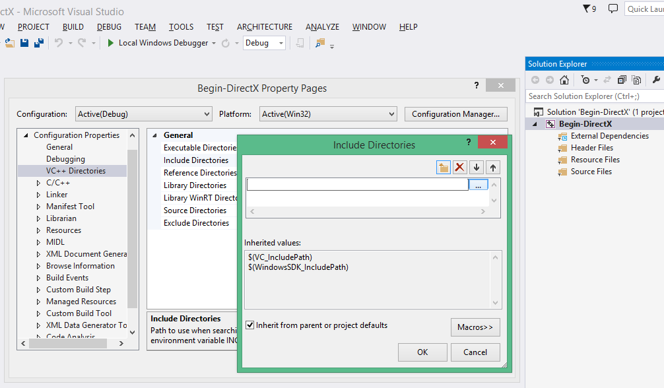This screenshot has height=388, width=664.
Task: Open the BUILD menu
Action: point(73,26)
